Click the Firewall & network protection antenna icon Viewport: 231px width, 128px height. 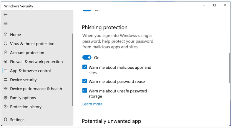tap(6, 62)
